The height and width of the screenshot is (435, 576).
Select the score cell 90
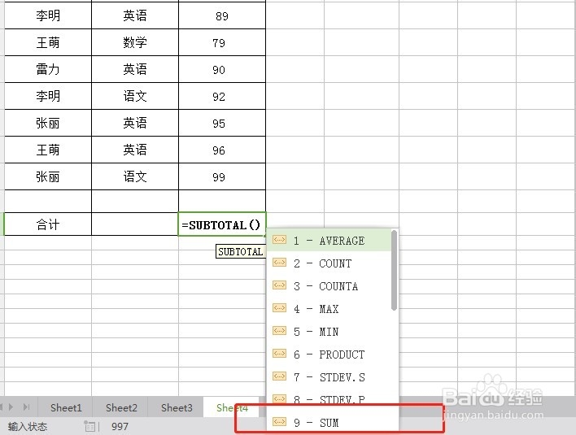click(x=222, y=69)
